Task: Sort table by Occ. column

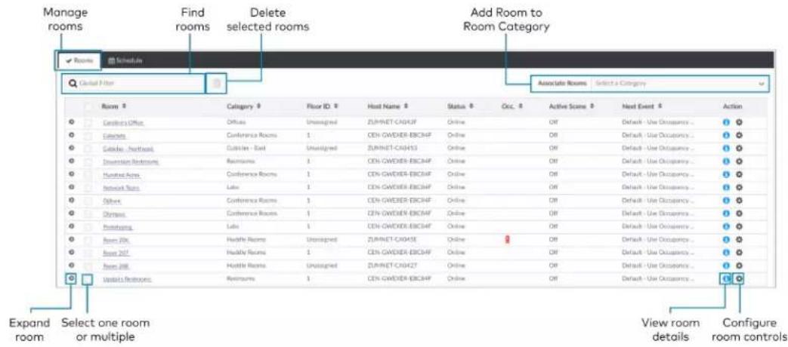Action: tap(511, 107)
